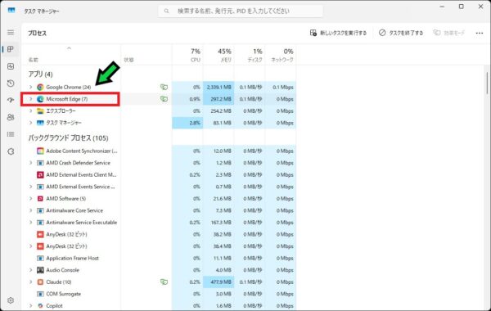Image resolution: width=491 pixels, height=311 pixels.
Task: Click the 2.8% CPU cell
Action: click(x=187, y=123)
